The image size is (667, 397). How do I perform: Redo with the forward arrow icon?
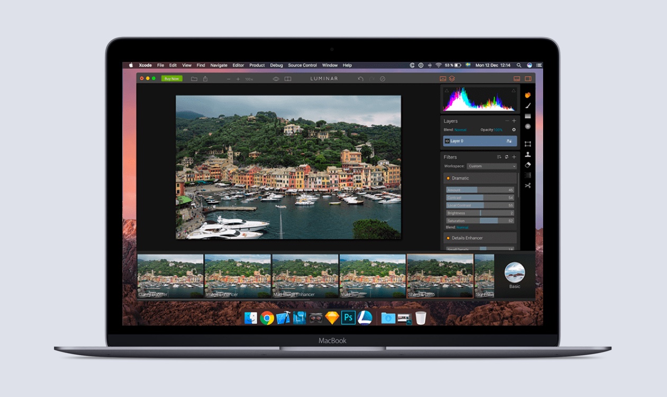click(372, 79)
